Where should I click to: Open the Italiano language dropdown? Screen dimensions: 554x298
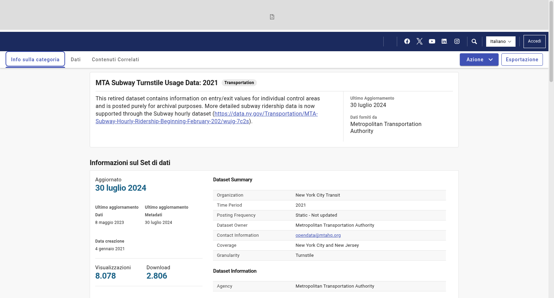pos(501,42)
